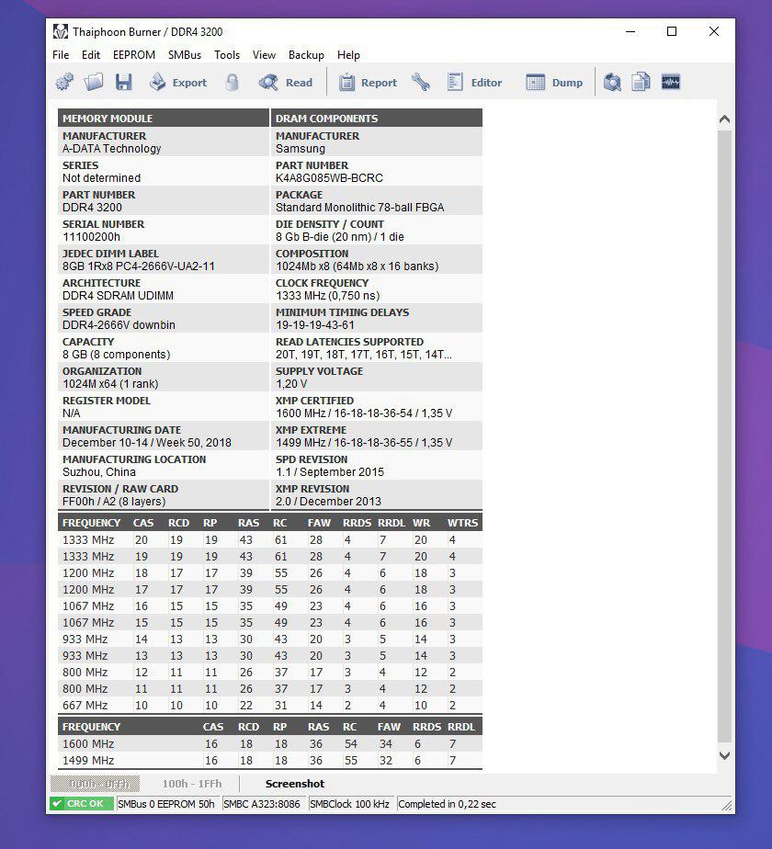The image size is (772, 849).
Task: Open the View menu
Action: click(264, 55)
